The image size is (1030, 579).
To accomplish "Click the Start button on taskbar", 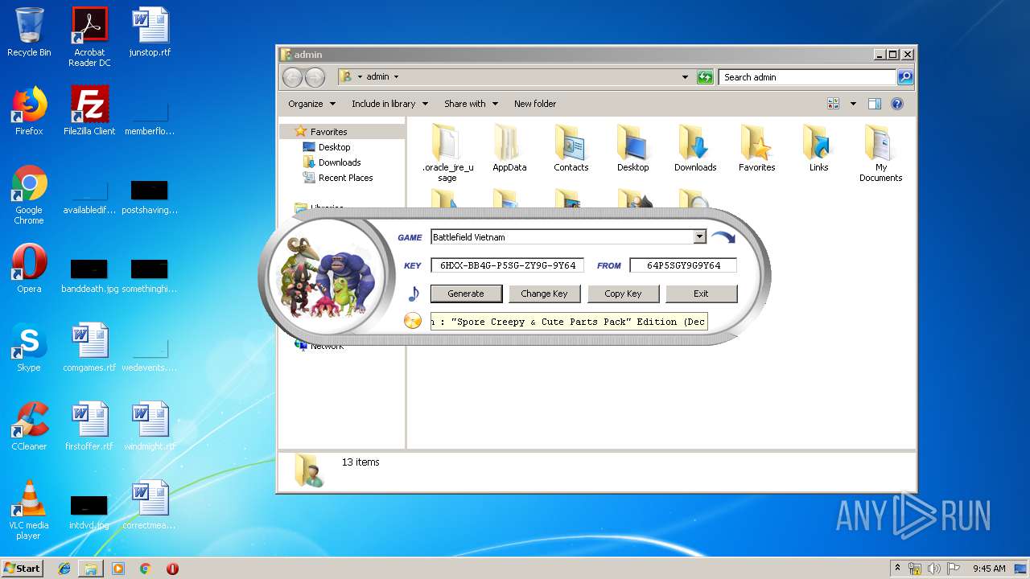I will (22, 568).
